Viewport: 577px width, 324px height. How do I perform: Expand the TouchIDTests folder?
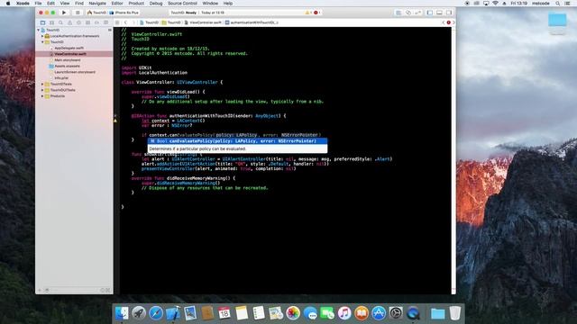pyautogui.click(x=42, y=84)
